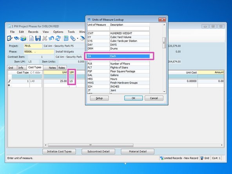
Task: Switch to the Roles tab
Action: tap(62, 68)
